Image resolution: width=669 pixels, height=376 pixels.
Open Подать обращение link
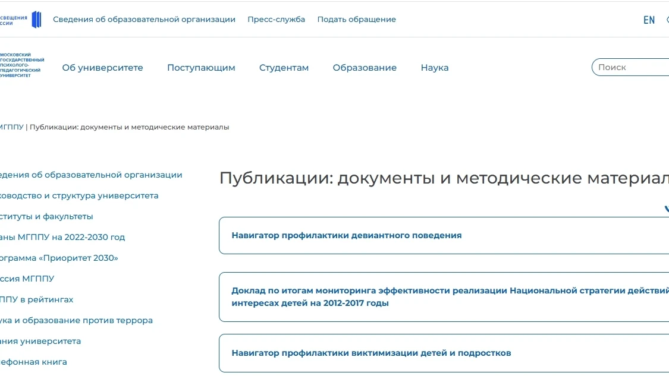point(356,19)
